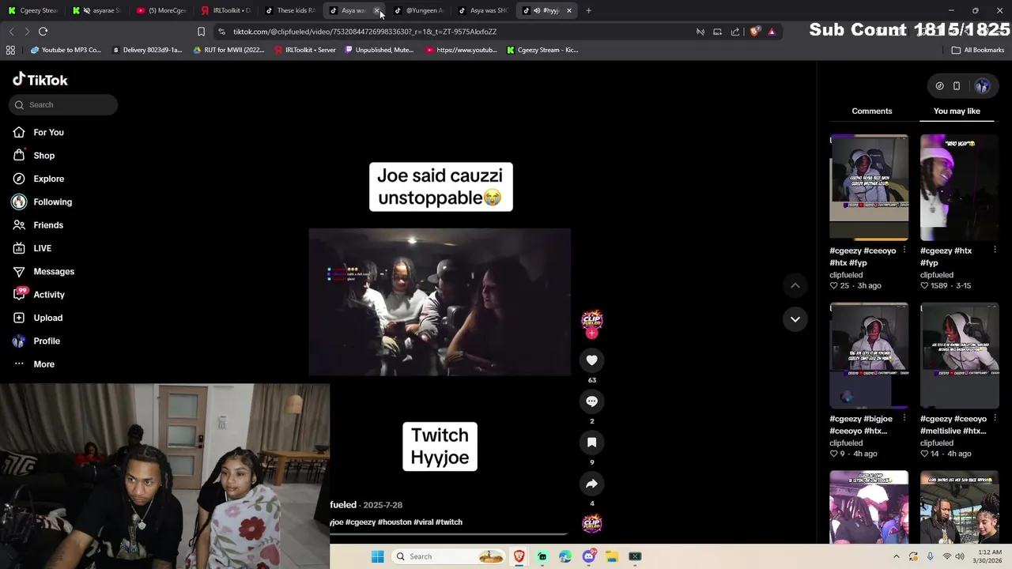The image size is (1012, 569).
Task: Bookmark the video to favorites
Action: click(x=591, y=443)
